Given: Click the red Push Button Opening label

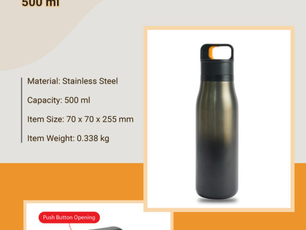Looking at the screenshot, I should [x=69, y=218].
